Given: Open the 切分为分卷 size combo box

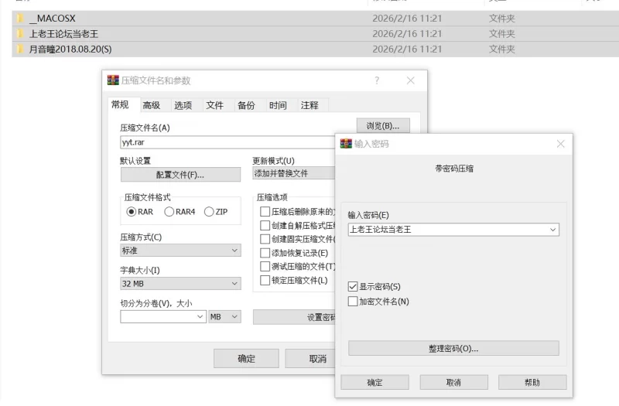Looking at the screenshot, I should coord(163,317).
